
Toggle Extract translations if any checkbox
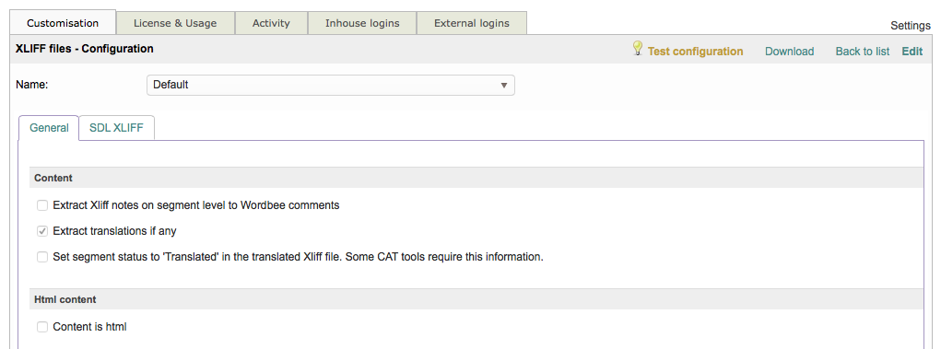point(42,231)
